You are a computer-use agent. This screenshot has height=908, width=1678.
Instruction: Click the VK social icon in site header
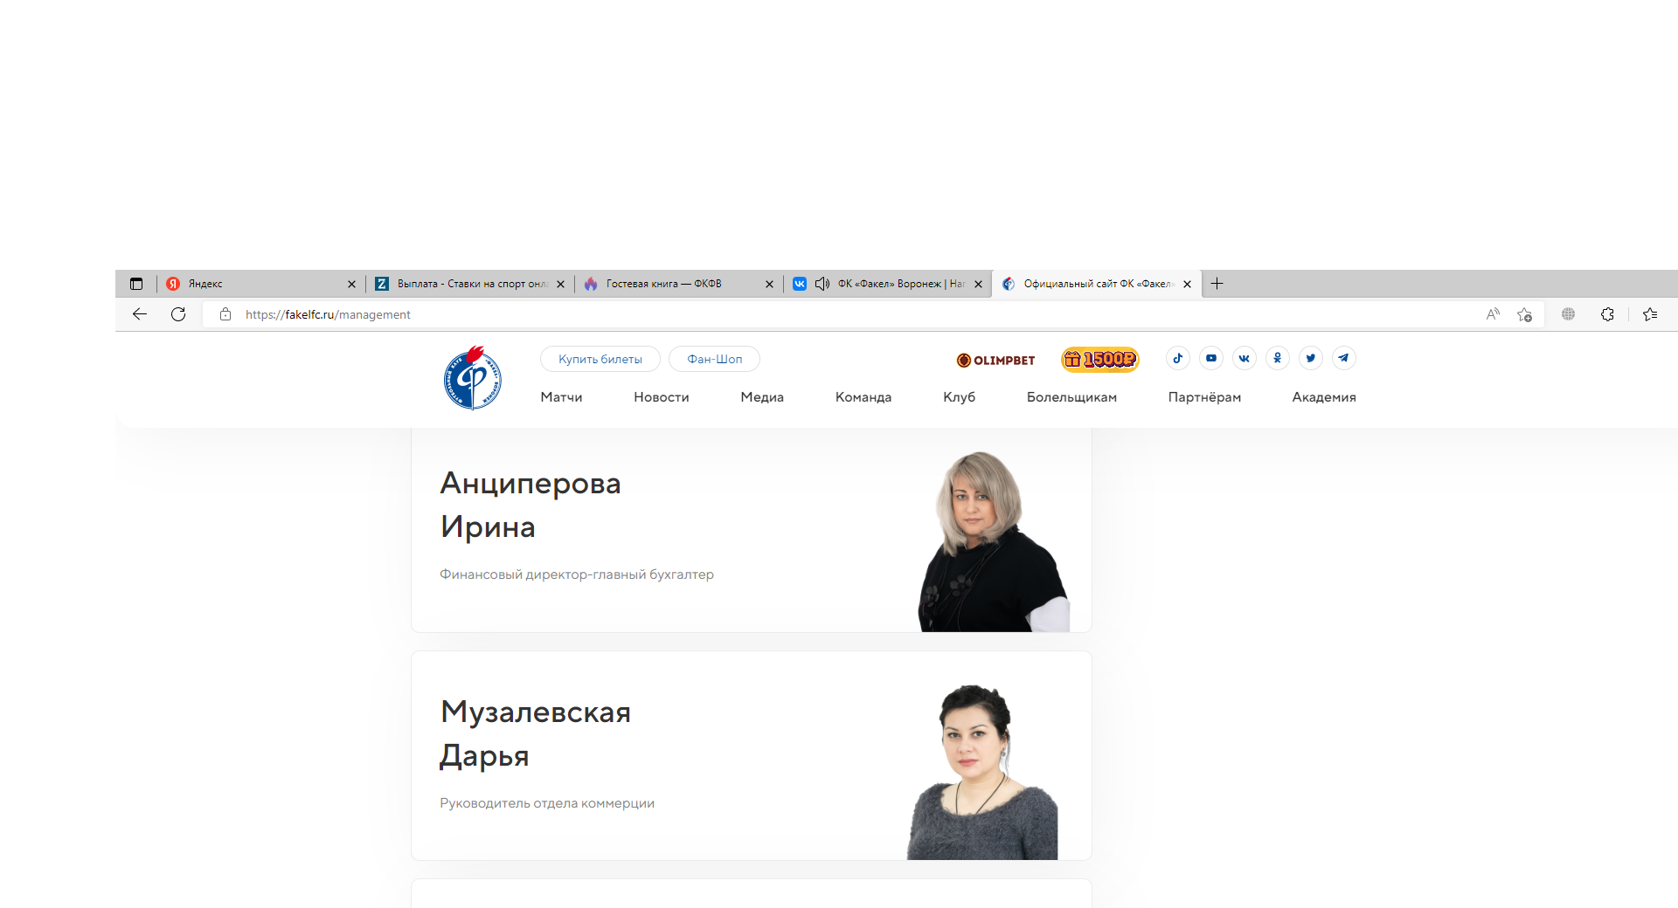coord(1244,358)
